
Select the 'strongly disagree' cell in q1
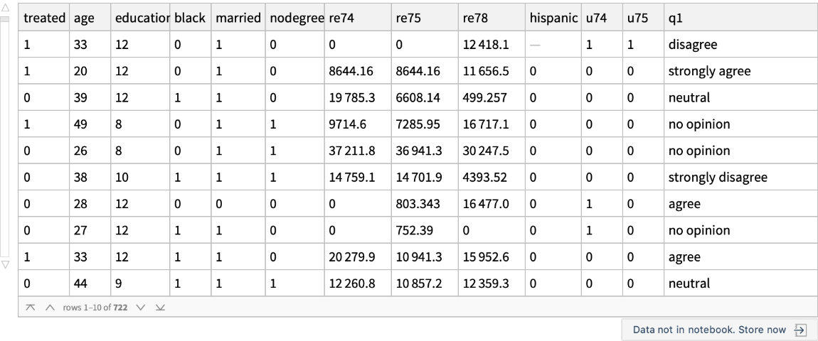click(x=716, y=177)
